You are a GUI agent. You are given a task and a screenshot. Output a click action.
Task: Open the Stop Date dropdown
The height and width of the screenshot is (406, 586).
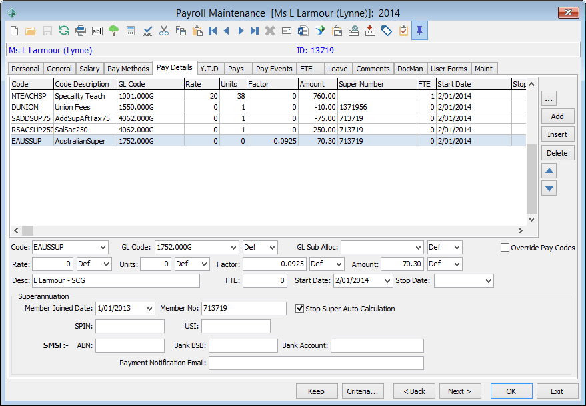pos(489,281)
